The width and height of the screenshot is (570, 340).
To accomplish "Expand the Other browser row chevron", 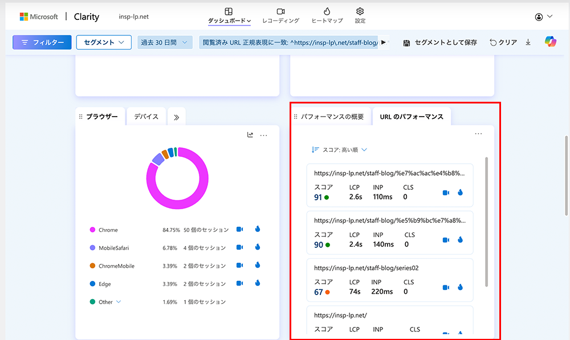I will (119, 302).
